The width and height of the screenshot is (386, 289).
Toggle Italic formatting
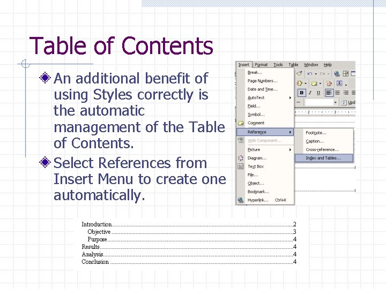(x=310, y=93)
